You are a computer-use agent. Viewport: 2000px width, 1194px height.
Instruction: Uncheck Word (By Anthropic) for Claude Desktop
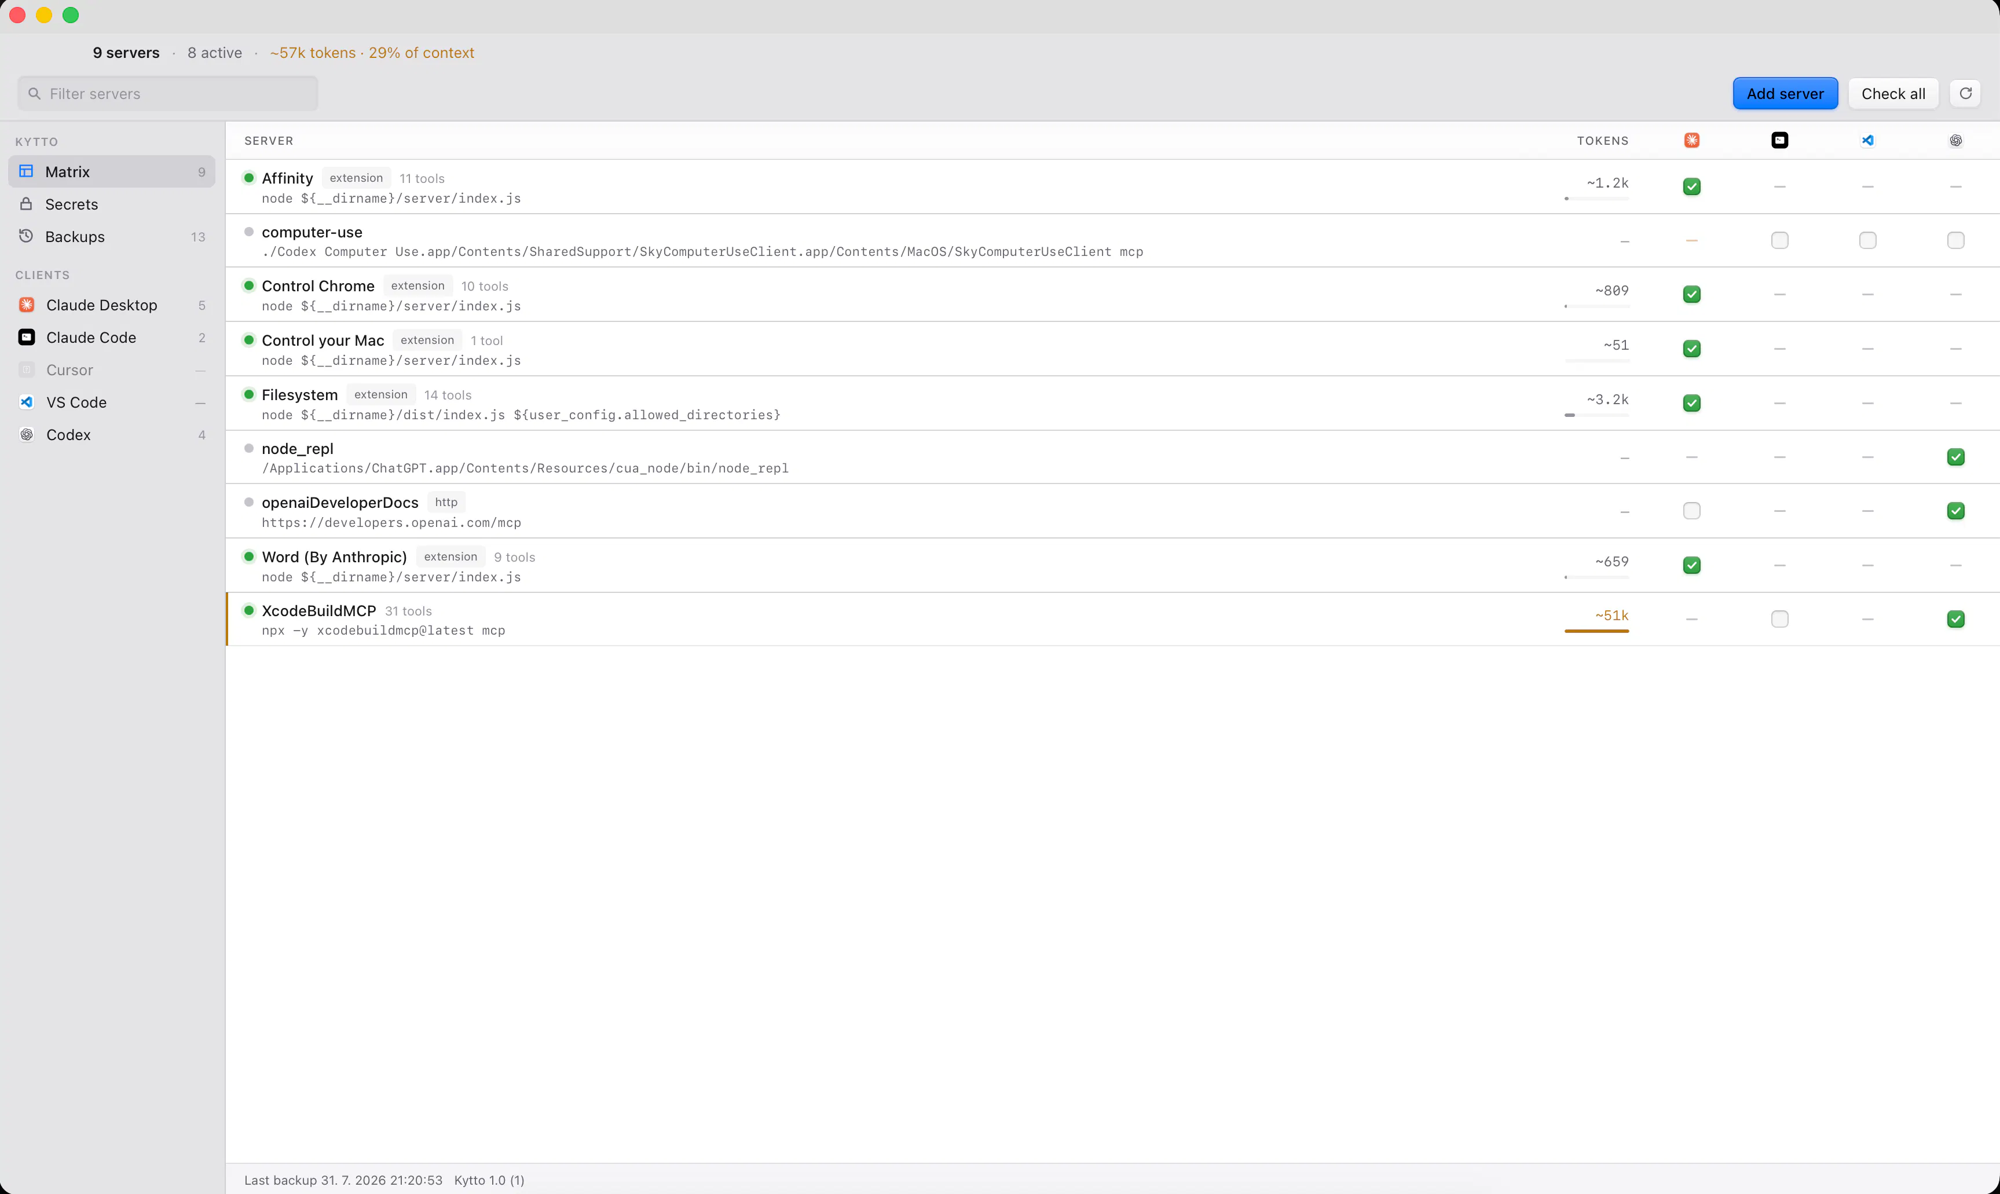tap(1692, 565)
